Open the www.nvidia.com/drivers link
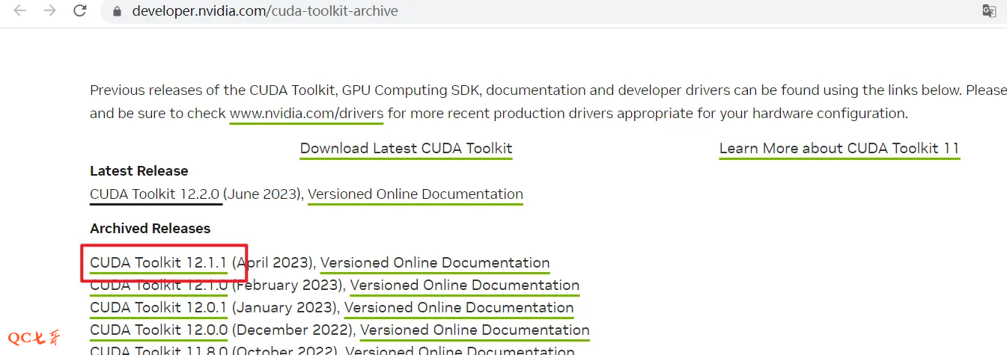 click(306, 114)
